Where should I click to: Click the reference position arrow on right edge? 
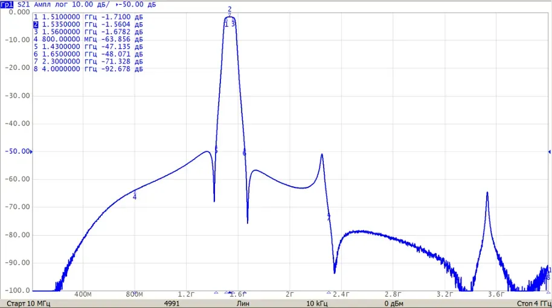tap(549, 152)
